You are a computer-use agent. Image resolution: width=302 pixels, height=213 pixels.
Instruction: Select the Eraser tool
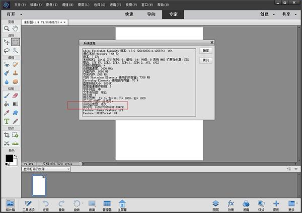[x=15, y=95]
